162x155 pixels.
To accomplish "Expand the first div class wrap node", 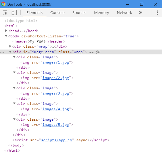I will coord(10,46).
